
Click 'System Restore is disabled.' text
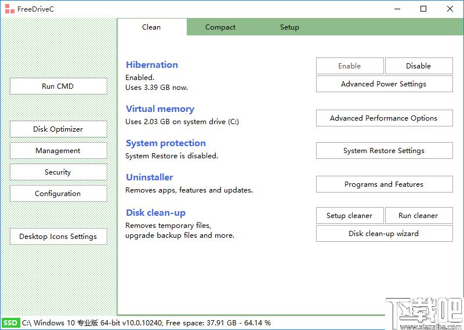[172, 155]
